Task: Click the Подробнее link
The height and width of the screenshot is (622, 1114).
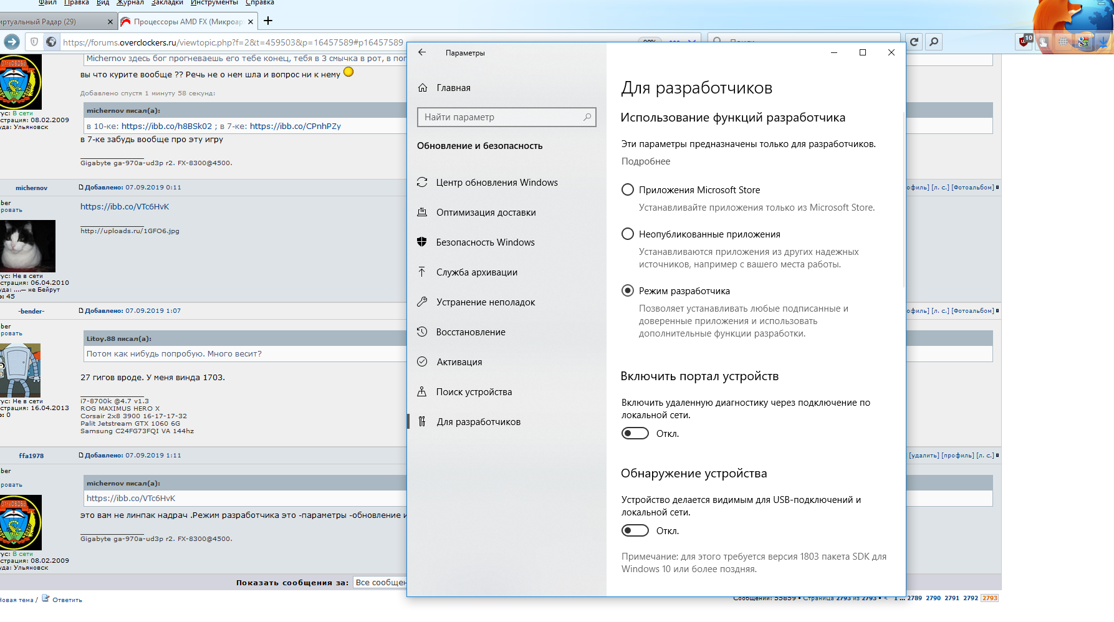Action: point(646,161)
